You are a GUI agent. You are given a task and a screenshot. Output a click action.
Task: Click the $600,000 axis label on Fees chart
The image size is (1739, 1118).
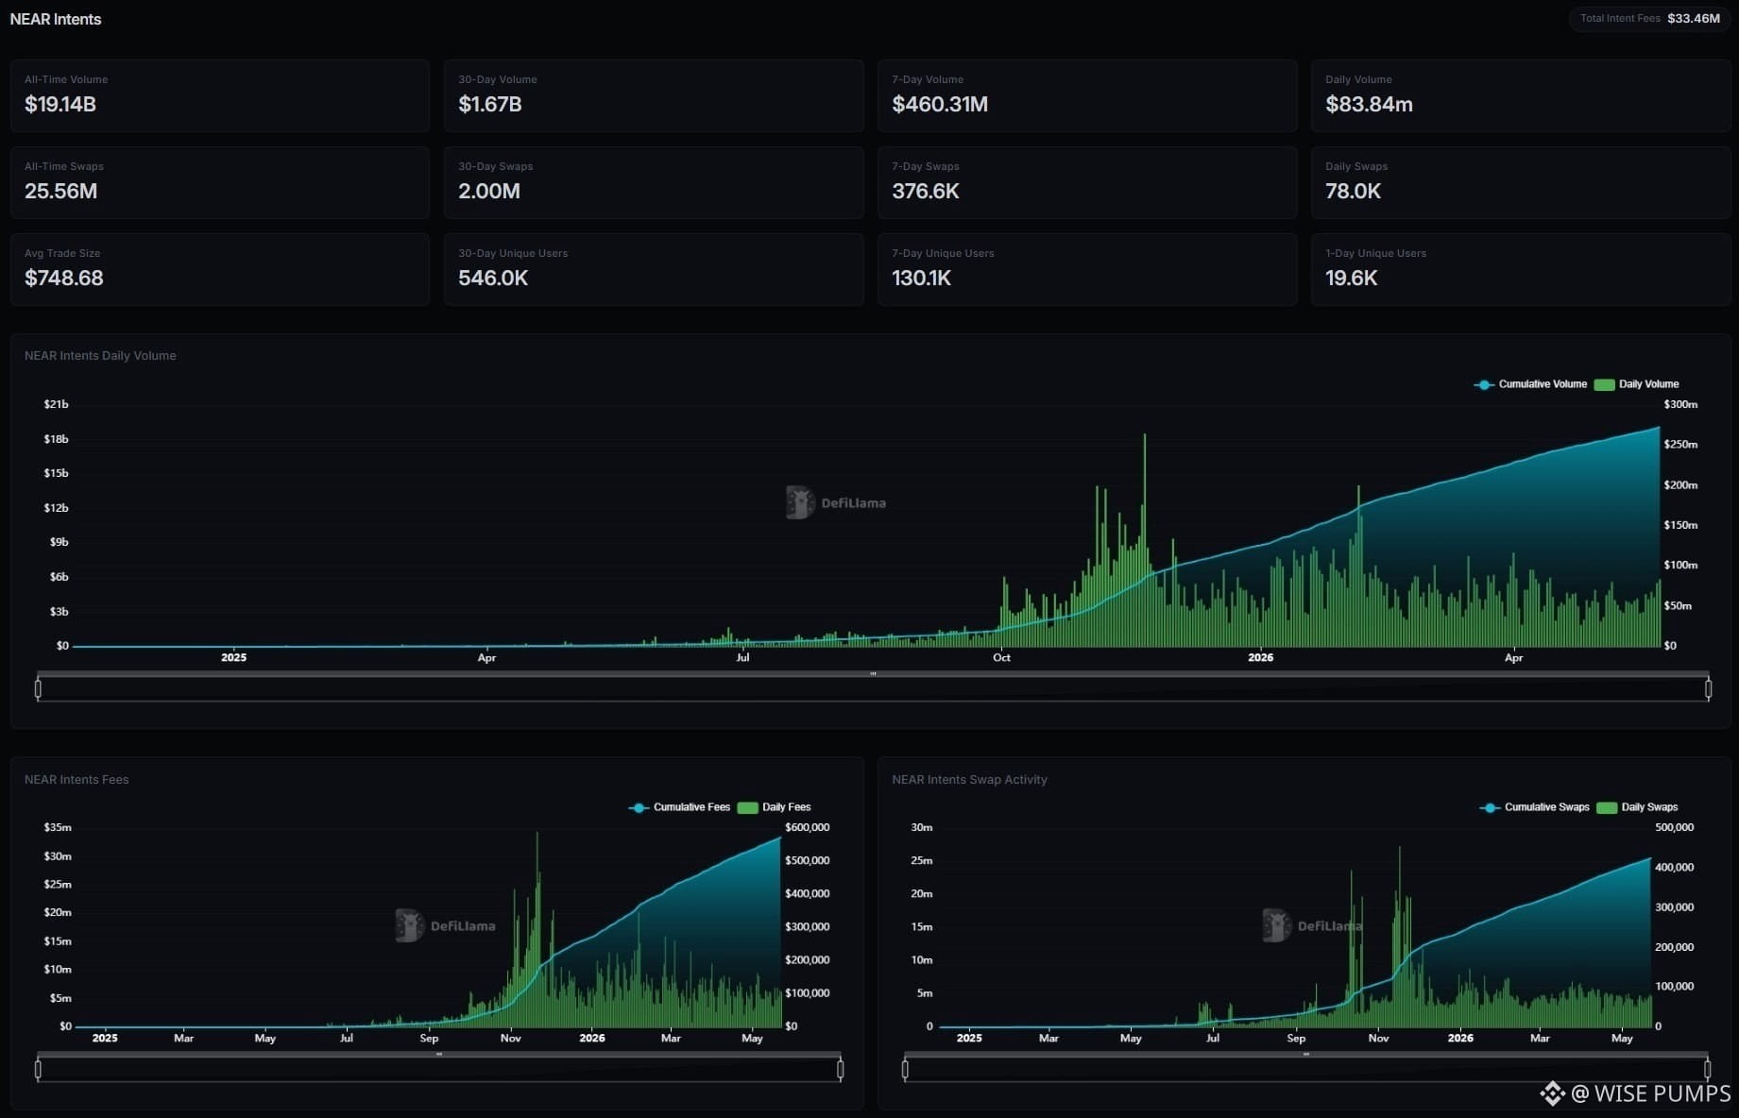808,827
